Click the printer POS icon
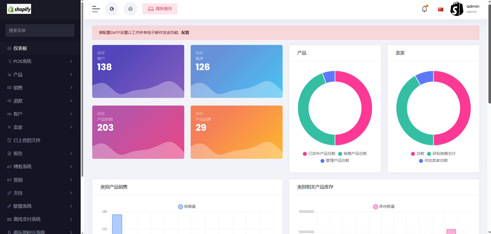Image resolution: width=491 pixels, height=234 pixels. click(131, 9)
